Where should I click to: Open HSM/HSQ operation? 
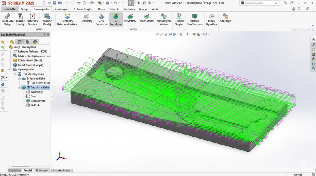tap(130, 18)
